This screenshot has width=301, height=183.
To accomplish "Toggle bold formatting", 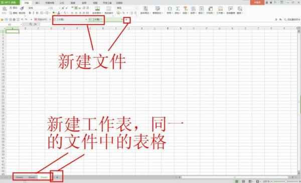I will [x=30, y=13].
